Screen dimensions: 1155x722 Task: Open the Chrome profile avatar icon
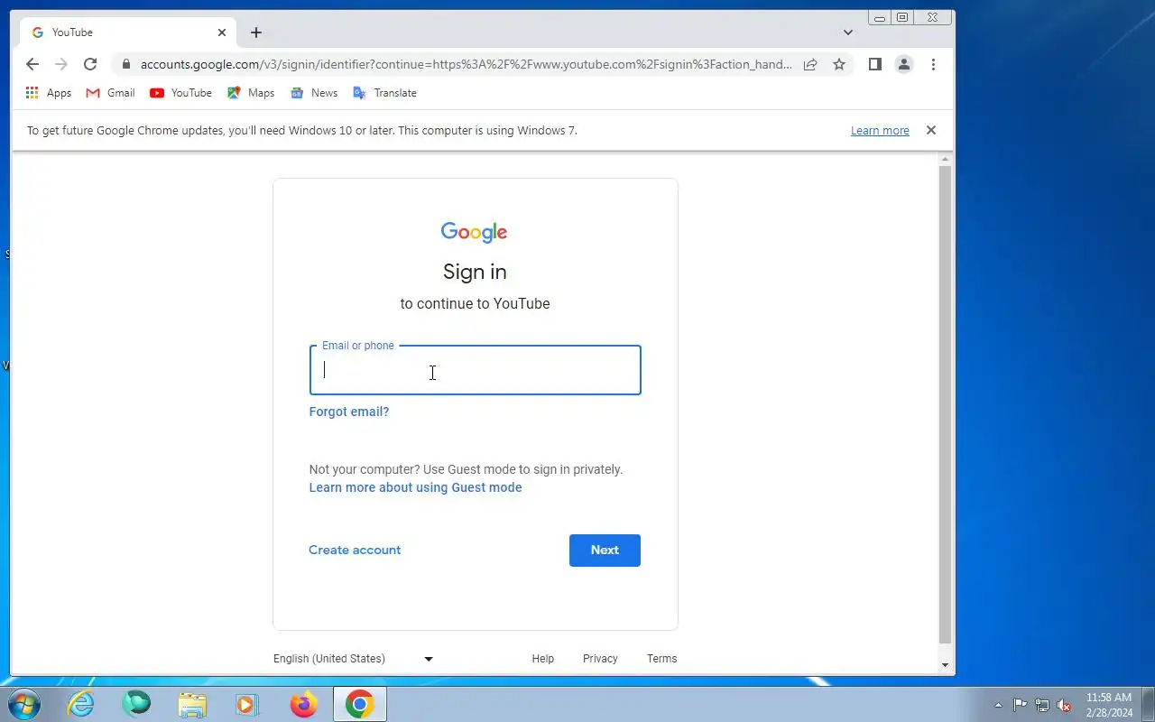tap(903, 64)
